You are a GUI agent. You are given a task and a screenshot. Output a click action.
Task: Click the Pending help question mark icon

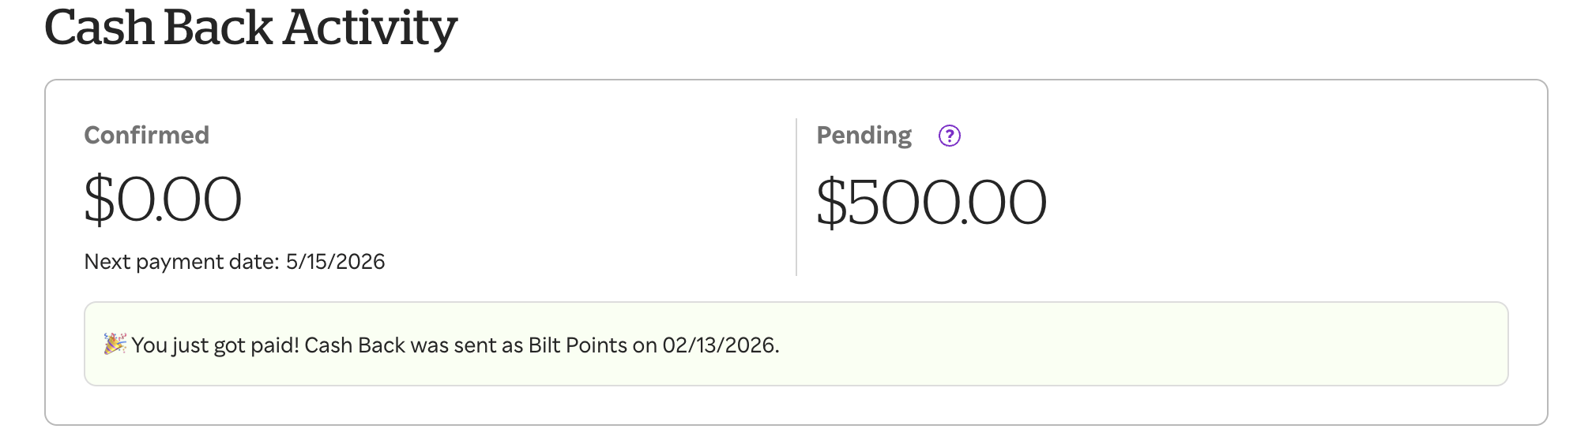(x=949, y=136)
